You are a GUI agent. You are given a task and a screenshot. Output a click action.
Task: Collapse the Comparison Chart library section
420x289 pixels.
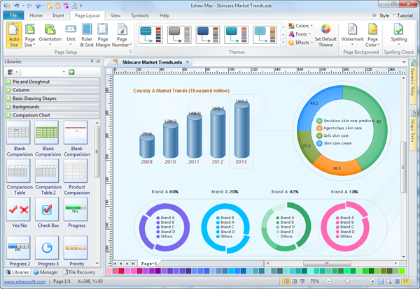[32, 114]
